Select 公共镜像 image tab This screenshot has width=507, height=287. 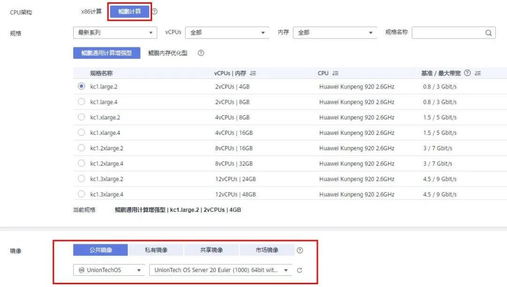[100, 250]
